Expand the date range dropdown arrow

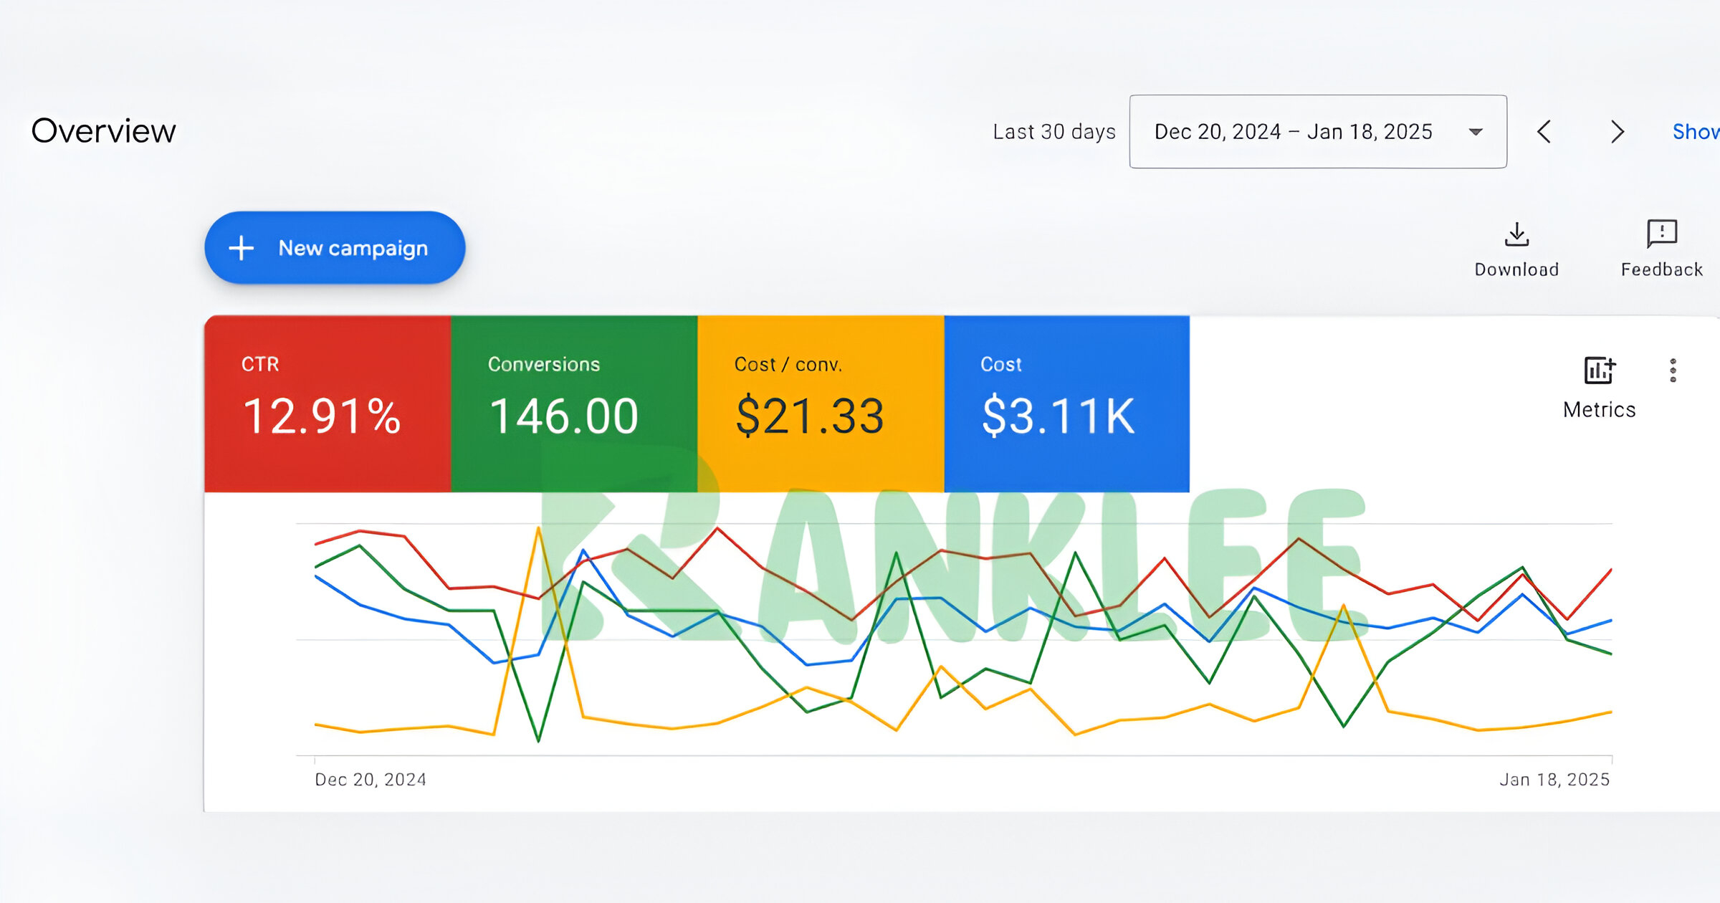click(x=1475, y=132)
